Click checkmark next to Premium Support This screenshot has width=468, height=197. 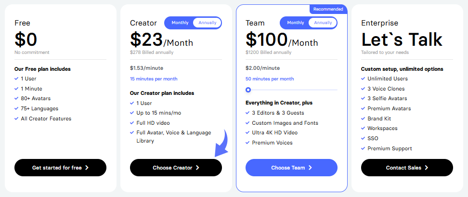[364, 149]
